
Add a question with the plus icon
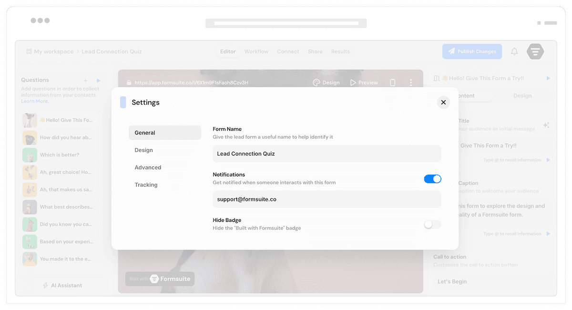[x=85, y=81]
